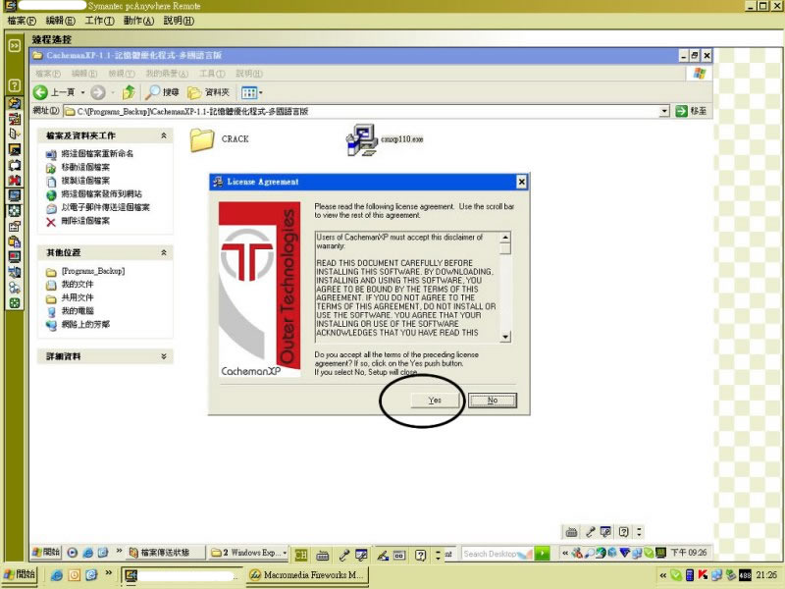Click the license text scrollbar up arrow
785x589 pixels.
505,237
